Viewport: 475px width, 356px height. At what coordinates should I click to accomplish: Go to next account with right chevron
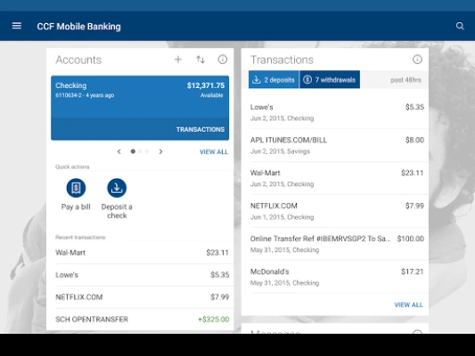(160, 151)
